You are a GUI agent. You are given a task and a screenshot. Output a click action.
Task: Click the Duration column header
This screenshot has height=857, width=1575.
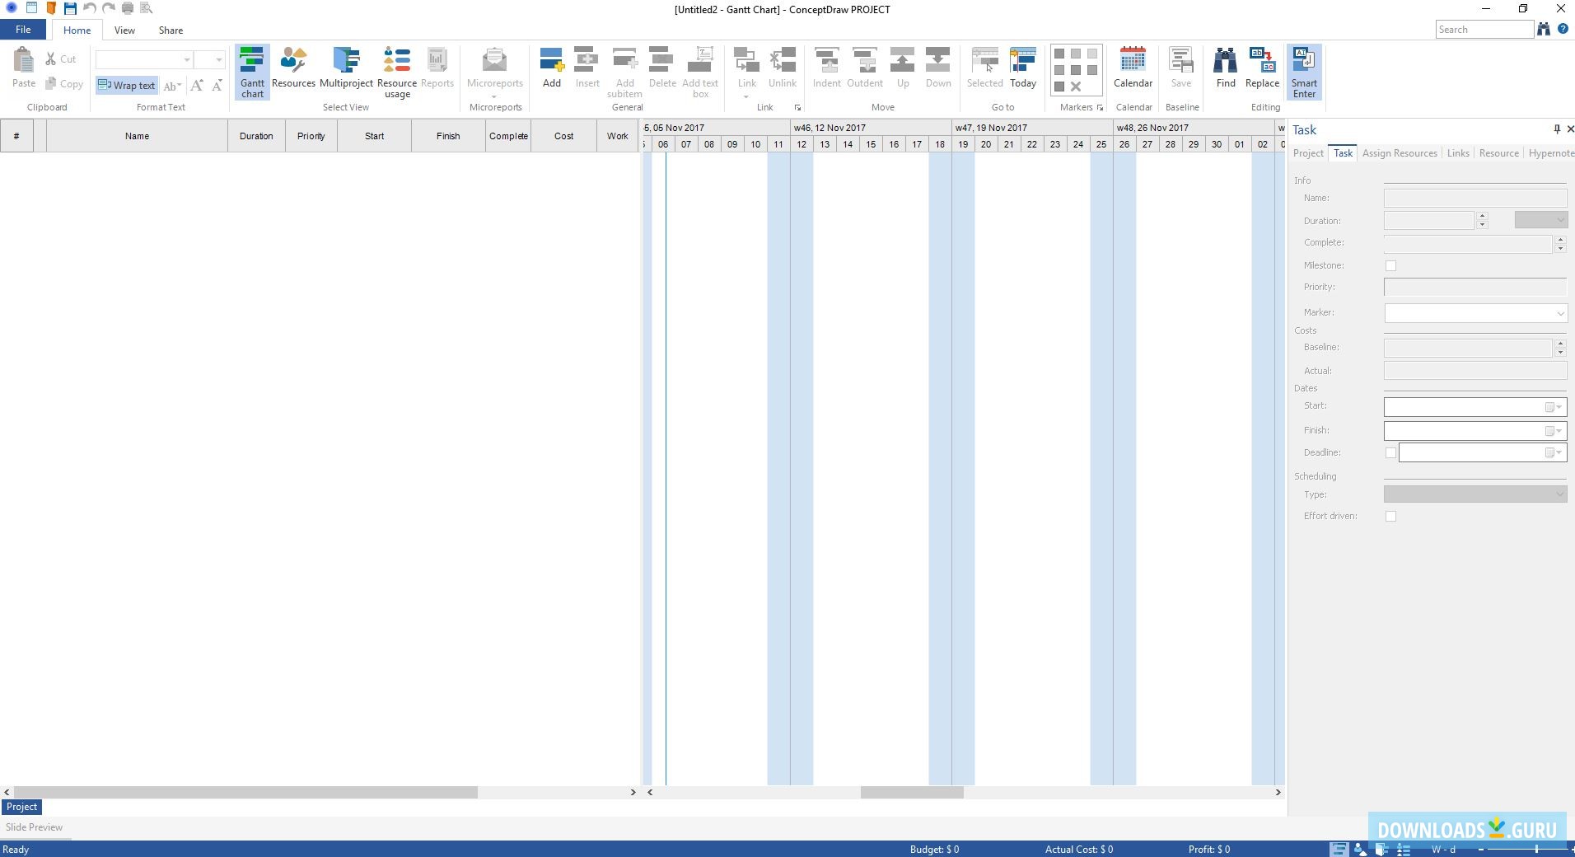click(x=256, y=136)
